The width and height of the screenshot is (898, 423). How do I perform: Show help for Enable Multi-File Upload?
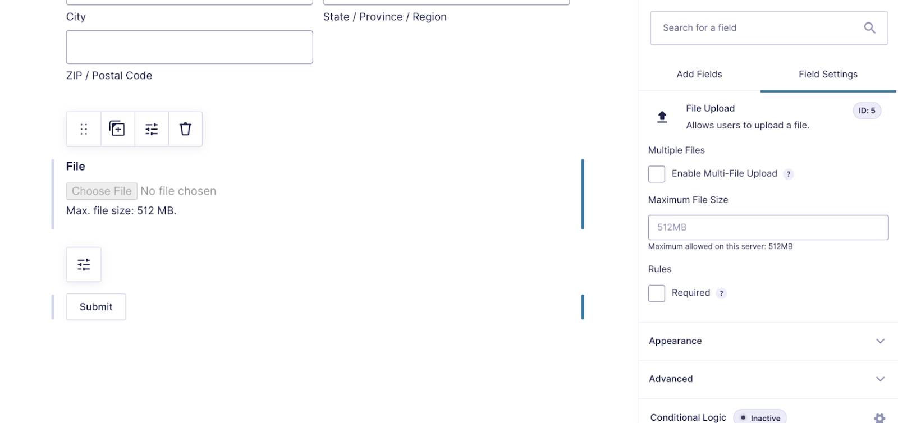tap(789, 174)
